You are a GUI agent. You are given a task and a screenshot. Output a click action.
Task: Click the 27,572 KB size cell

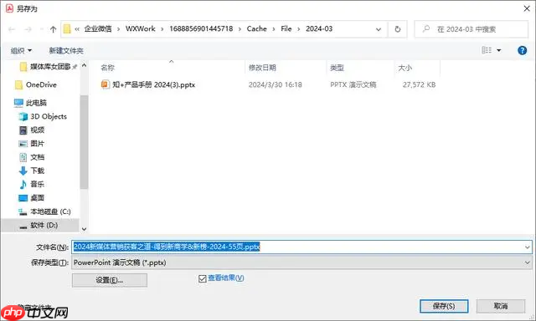click(x=419, y=84)
